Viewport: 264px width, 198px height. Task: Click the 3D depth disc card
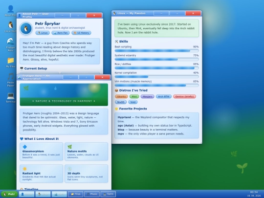pos(86,174)
